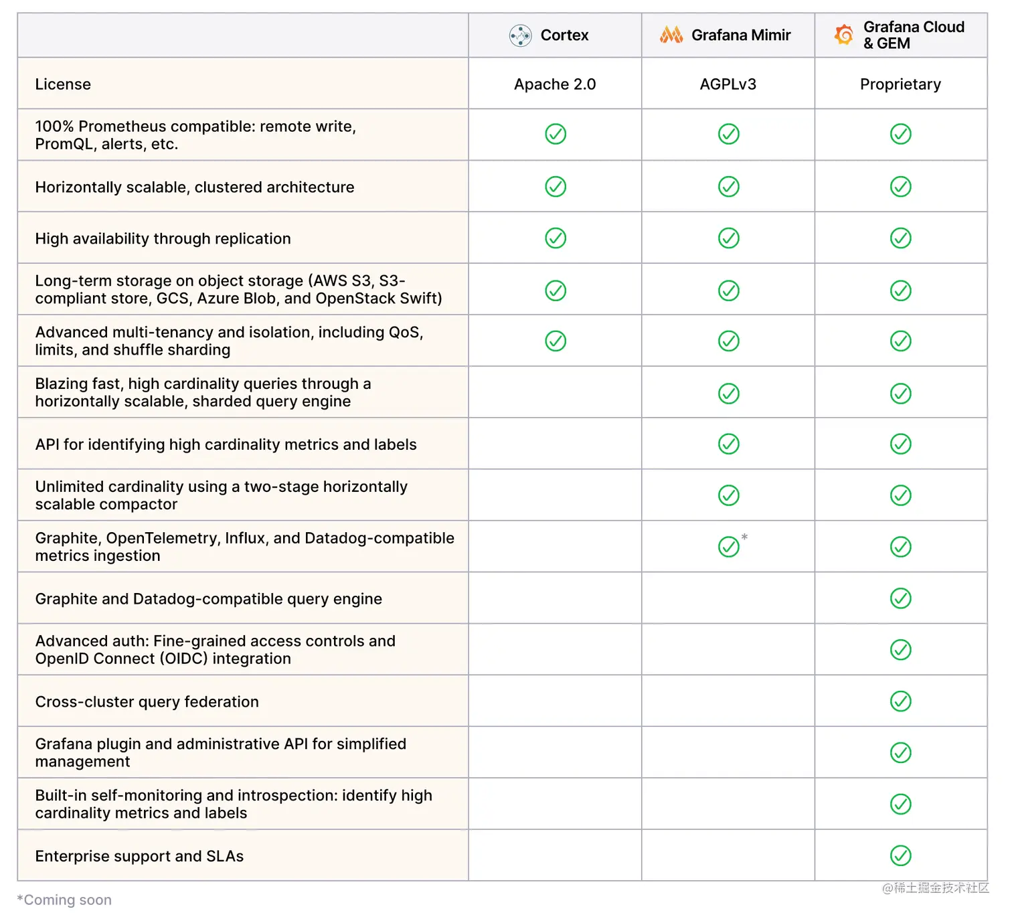Click Cortex check for Horizontally scalable row
The height and width of the screenshot is (917, 1012).
pos(556,187)
